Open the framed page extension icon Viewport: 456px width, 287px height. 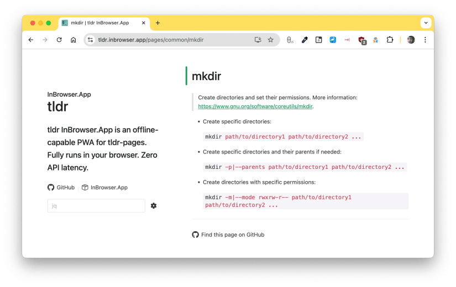coord(319,40)
